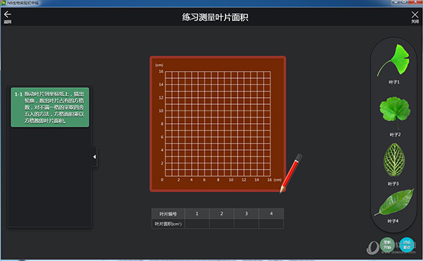Close the exercise with the X icon
The height and width of the screenshot is (261, 423).
415,15
